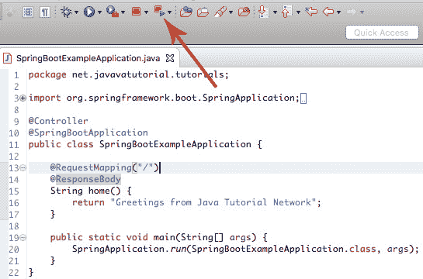Click folded imports ellipsis box on line 3

tap(303, 98)
